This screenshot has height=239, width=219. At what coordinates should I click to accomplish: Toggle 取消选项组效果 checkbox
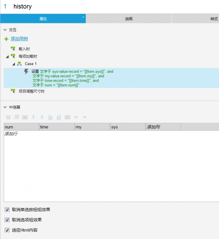[7, 220]
